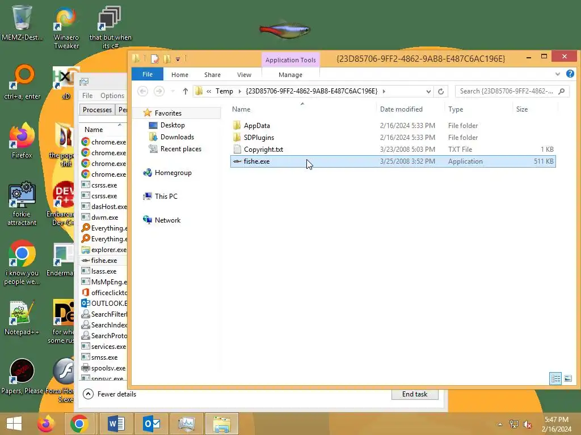The image size is (581, 435).
Task: Launch Firefox from the desktop icon
Action: 22,140
